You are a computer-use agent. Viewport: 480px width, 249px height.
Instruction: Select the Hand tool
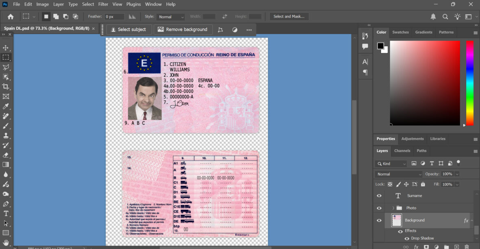point(6,243)
